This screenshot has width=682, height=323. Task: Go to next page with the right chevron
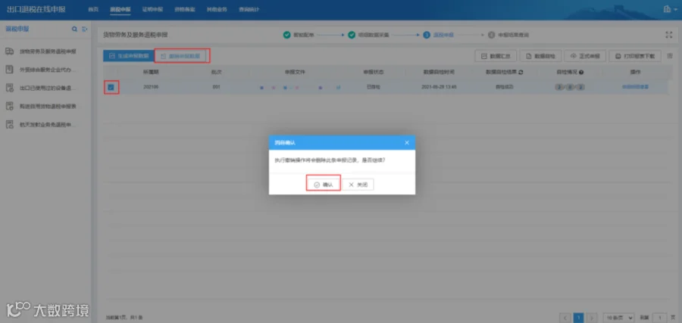591,318
